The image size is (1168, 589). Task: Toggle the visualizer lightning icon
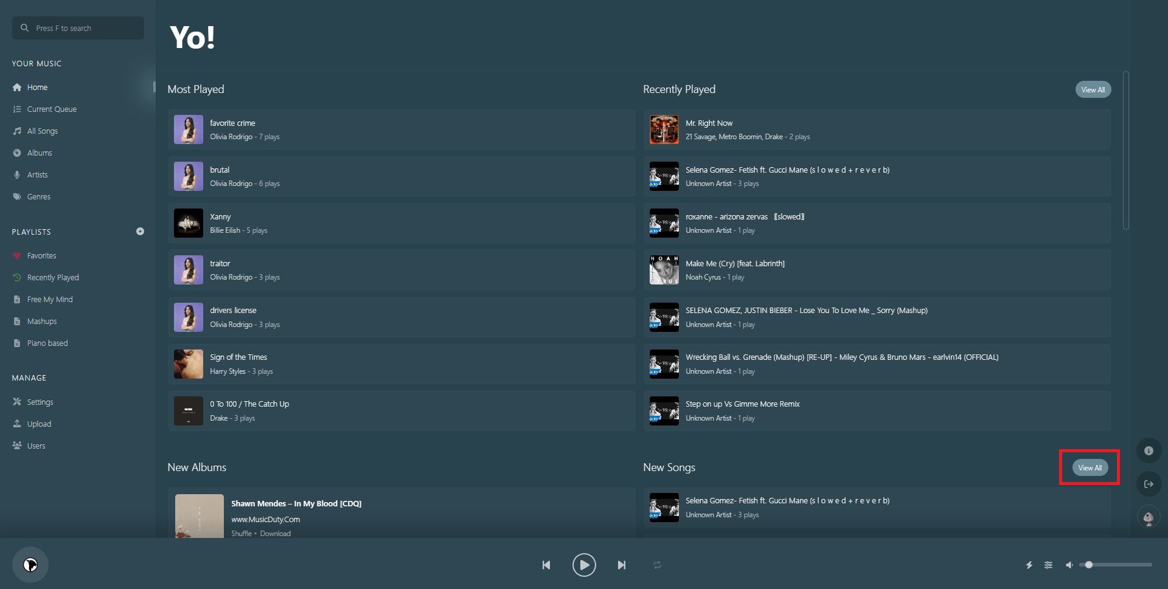[1029, 565]
